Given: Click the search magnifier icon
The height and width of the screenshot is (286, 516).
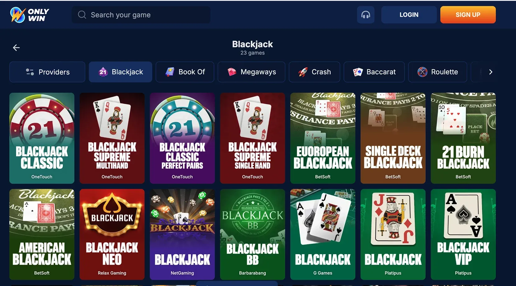Looking at the screenshot, I should 82,15.
